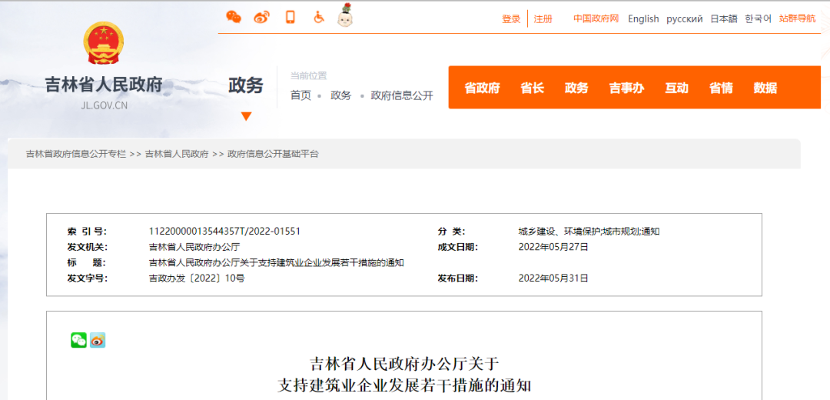Viewport: 830px width, 400px height.
Task: Click the national emblem logo
Action: pyautogui.click(x=103, y=44)
